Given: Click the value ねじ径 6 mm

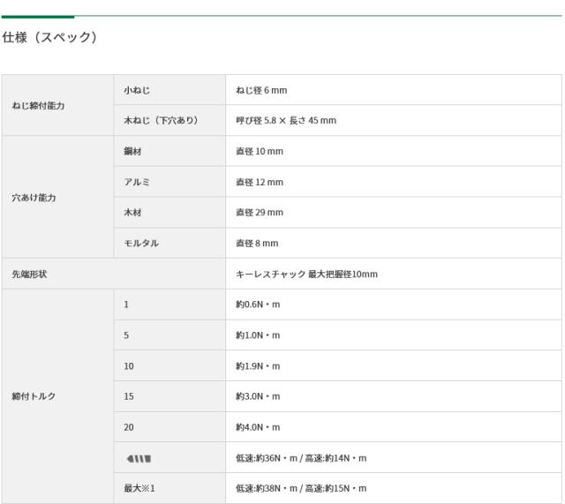Looking at the screenshot, I should click(261, 90).
